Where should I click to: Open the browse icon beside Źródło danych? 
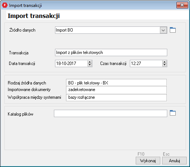point(173,30)
